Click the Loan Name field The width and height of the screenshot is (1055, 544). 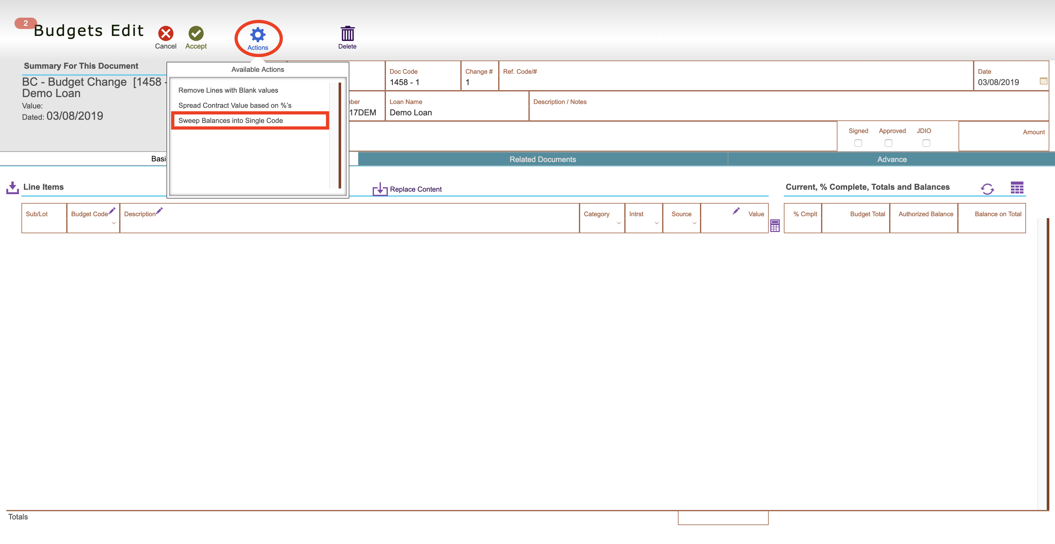click(457, 107)
